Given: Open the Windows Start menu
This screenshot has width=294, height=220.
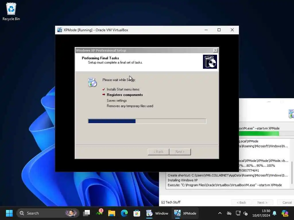Looking at the screenshot, I should pyautogui.click(x=9, y=213).
